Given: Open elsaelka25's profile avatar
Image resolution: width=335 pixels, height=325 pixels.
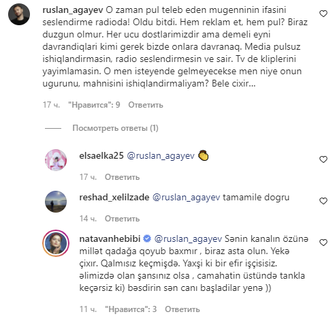Looking at the screenshot, I should point(56,160).
